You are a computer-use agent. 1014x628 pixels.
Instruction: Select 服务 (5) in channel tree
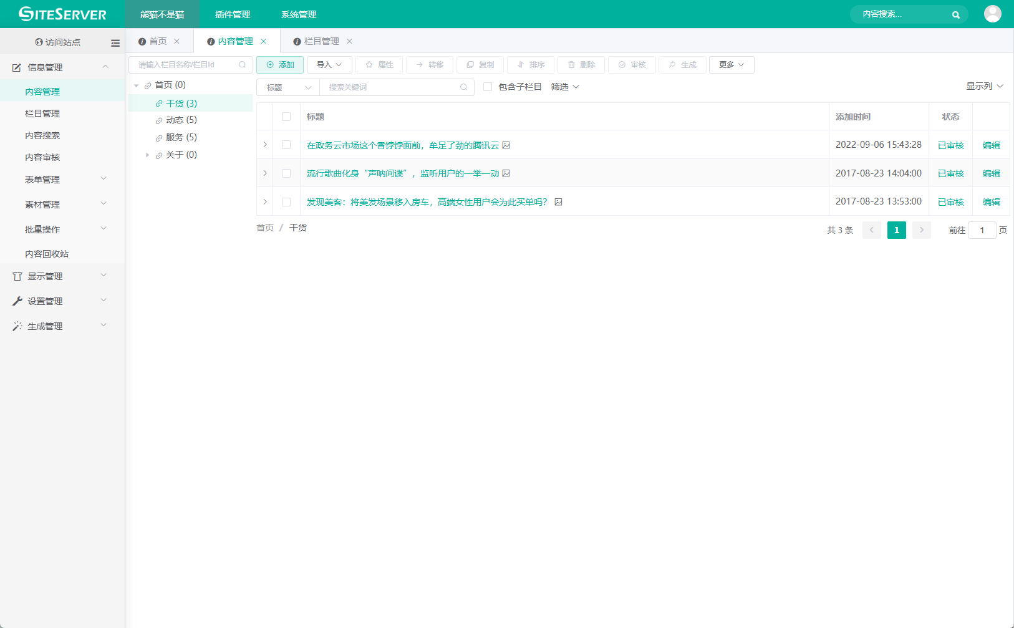(x=181, y=137)
